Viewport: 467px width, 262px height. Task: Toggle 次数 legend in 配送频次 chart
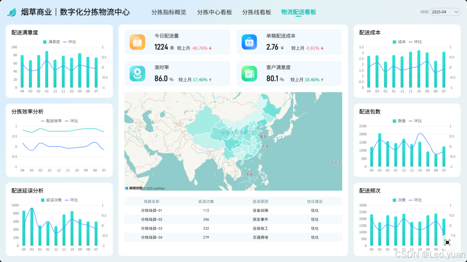coord(399,200)
